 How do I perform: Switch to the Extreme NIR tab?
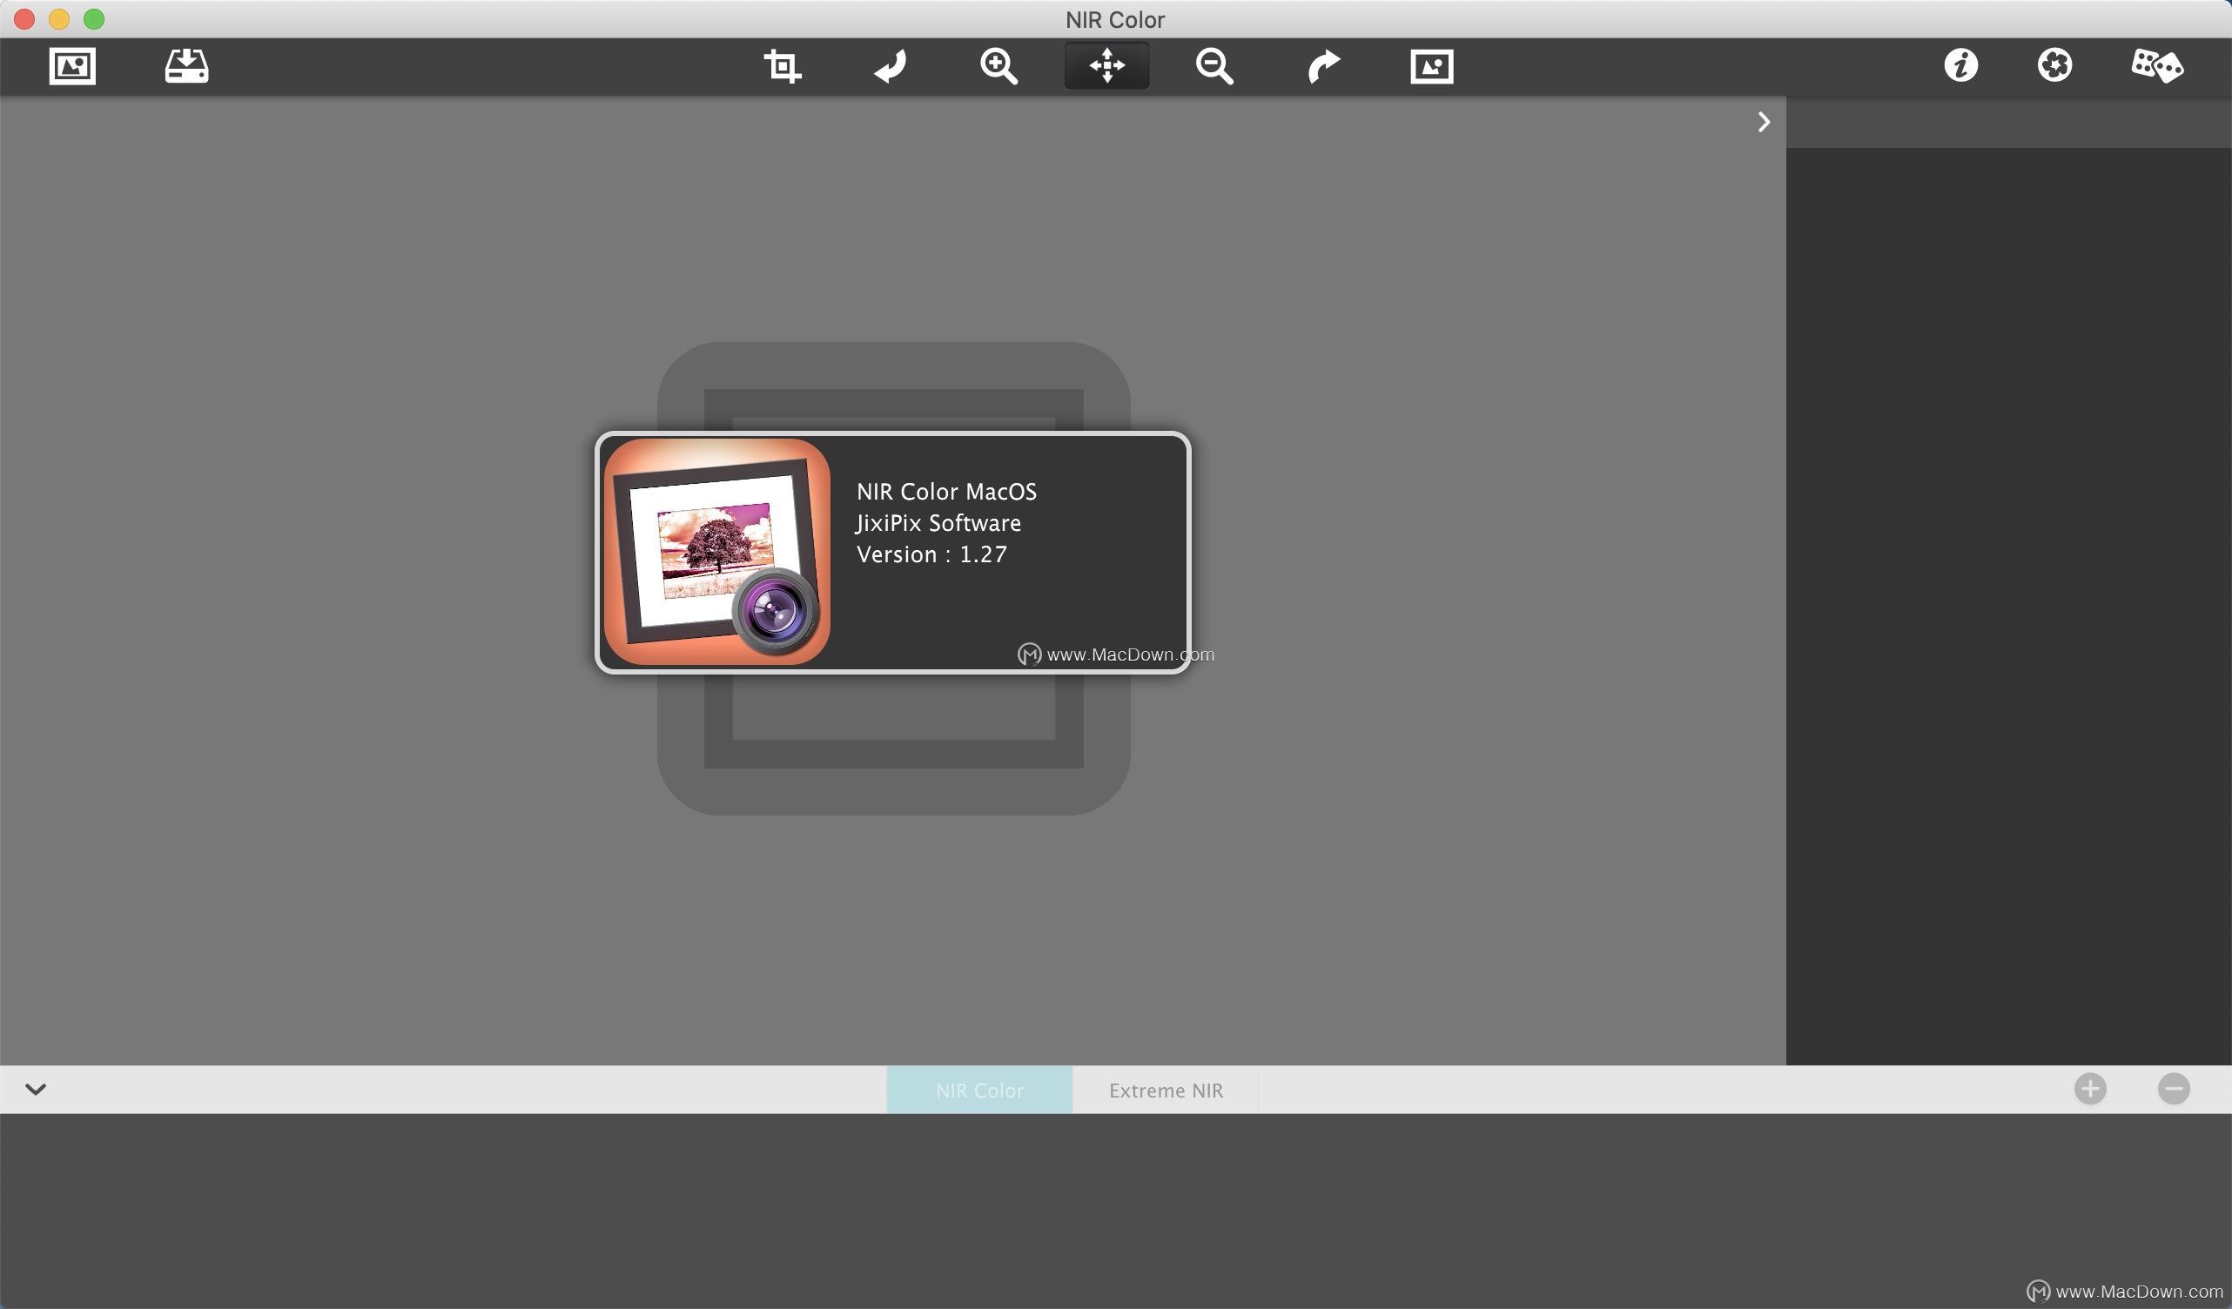pos(1166,1091)
